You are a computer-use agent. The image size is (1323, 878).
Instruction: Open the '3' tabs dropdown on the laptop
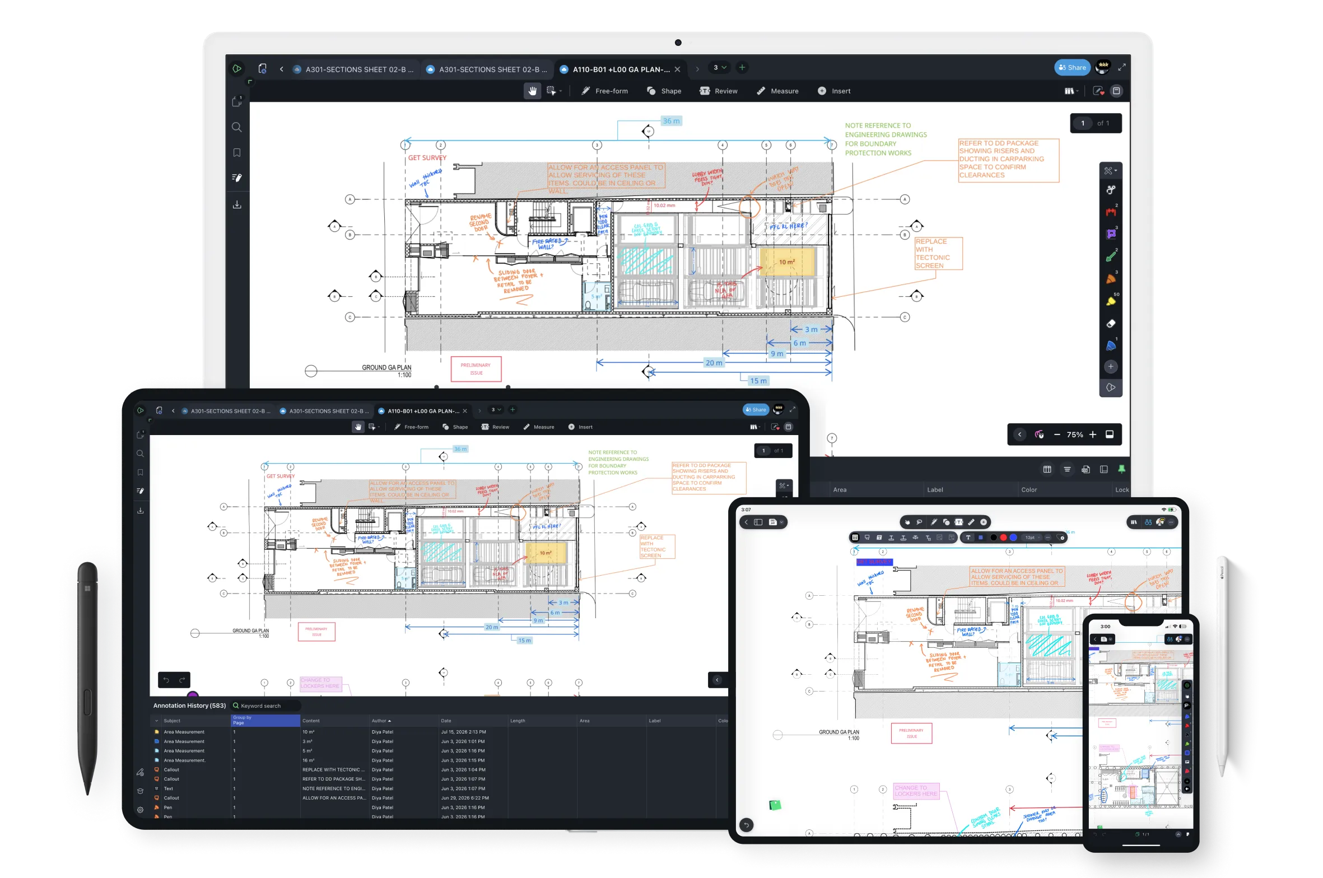(719, 68)
